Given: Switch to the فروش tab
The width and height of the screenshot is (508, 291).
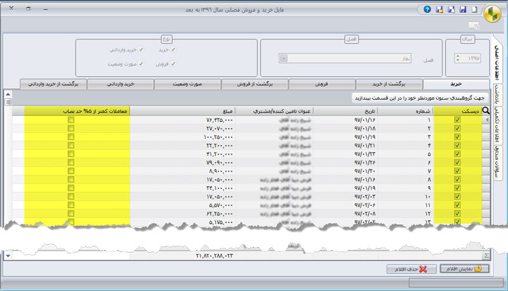Looking at the screenshot, I should pos(322,84).
